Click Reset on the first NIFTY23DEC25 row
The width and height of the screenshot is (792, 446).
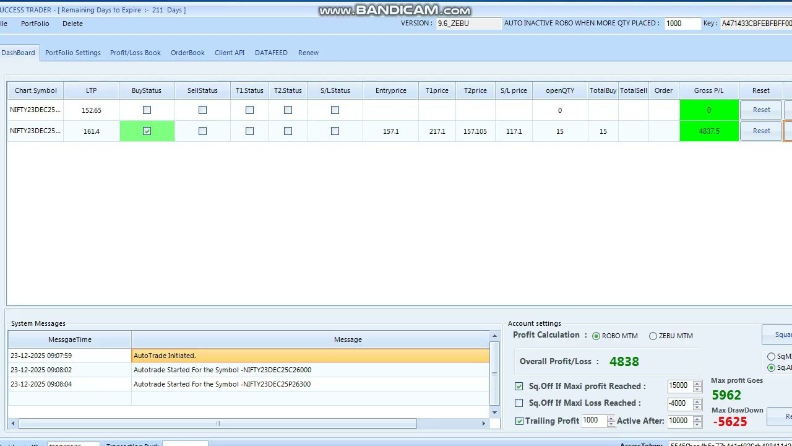point(760,110)
